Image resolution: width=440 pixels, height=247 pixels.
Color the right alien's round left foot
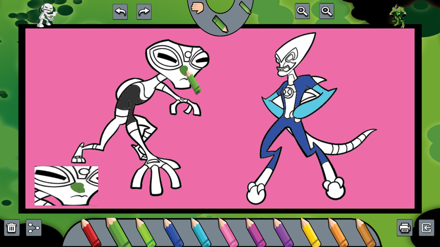256,193
